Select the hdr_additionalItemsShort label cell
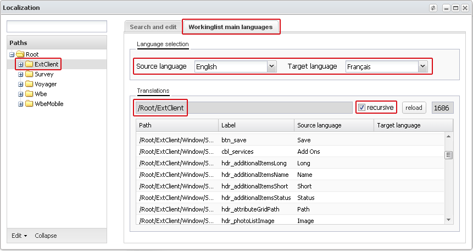This screenshot has height=251, width=473. click(254, 186)
